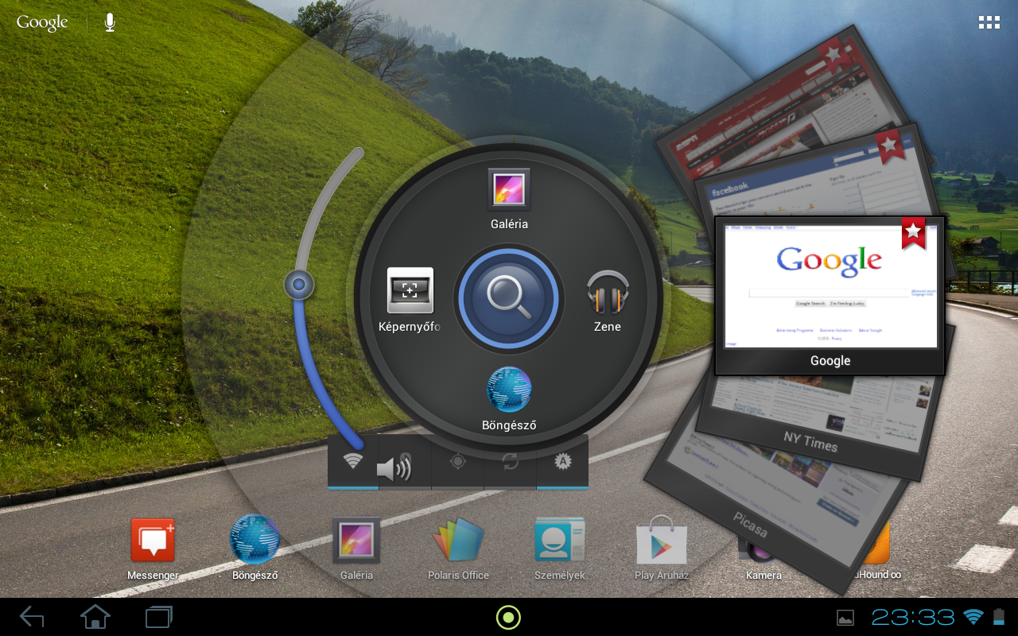1018x636 pixels.
Task: Open Wi-Fi status in system bar
Action: point(973,617)
